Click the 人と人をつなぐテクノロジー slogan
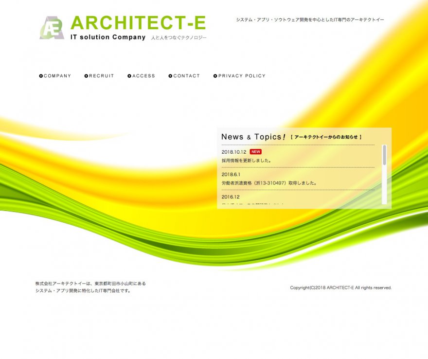This screenshot has height=359, width=428. 179,37
